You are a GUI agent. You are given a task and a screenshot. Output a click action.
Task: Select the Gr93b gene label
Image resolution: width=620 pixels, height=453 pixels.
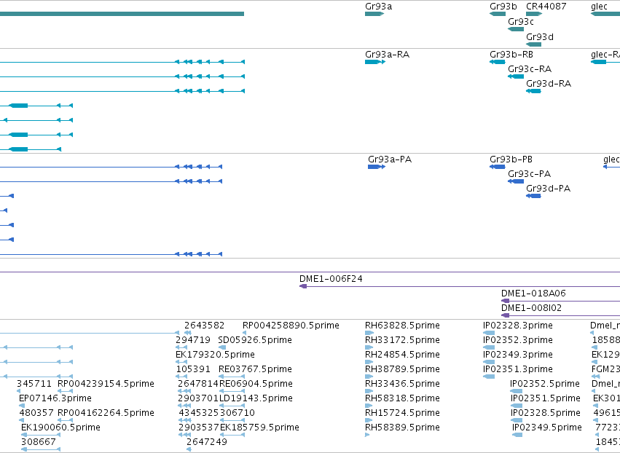(503, 7)
